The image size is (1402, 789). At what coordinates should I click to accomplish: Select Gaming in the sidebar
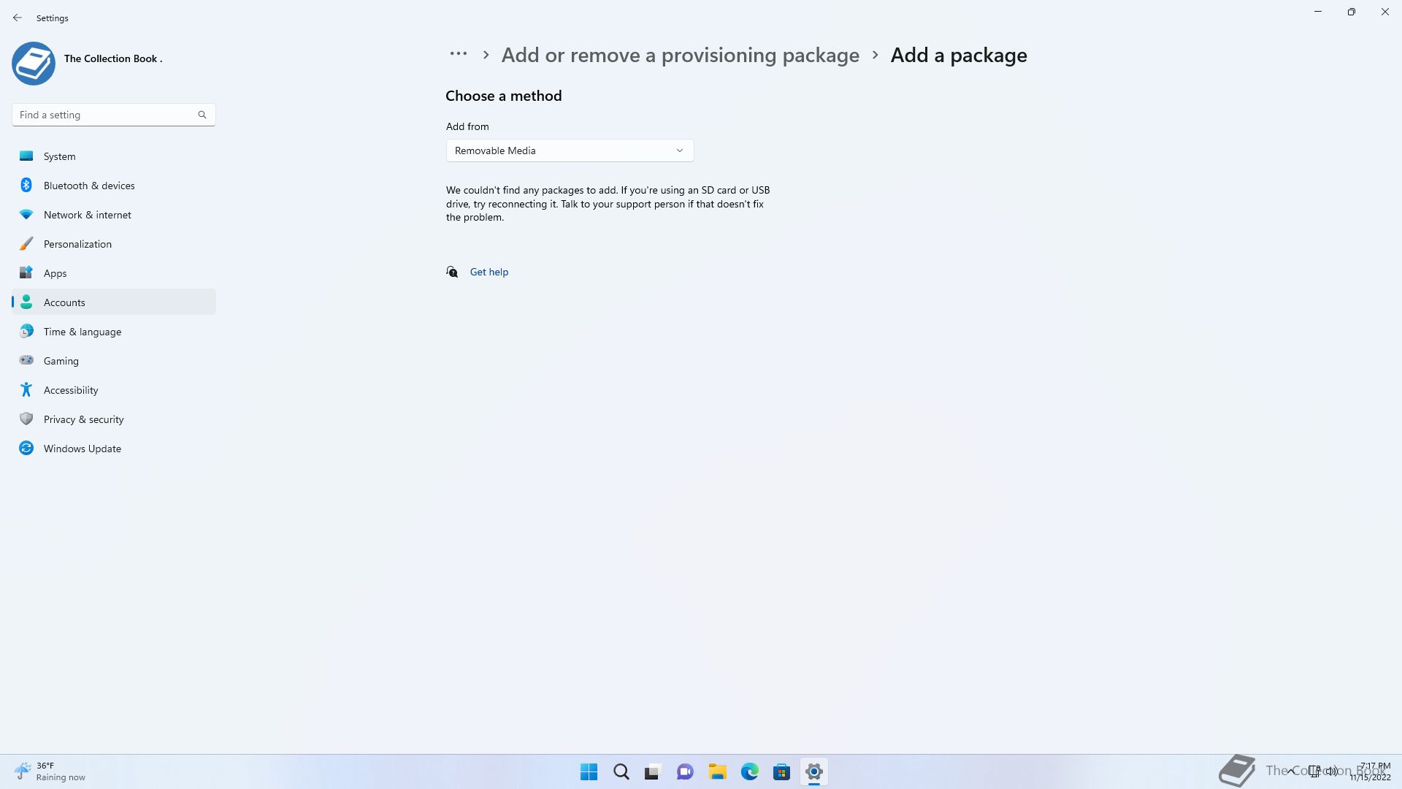(114, 361)
